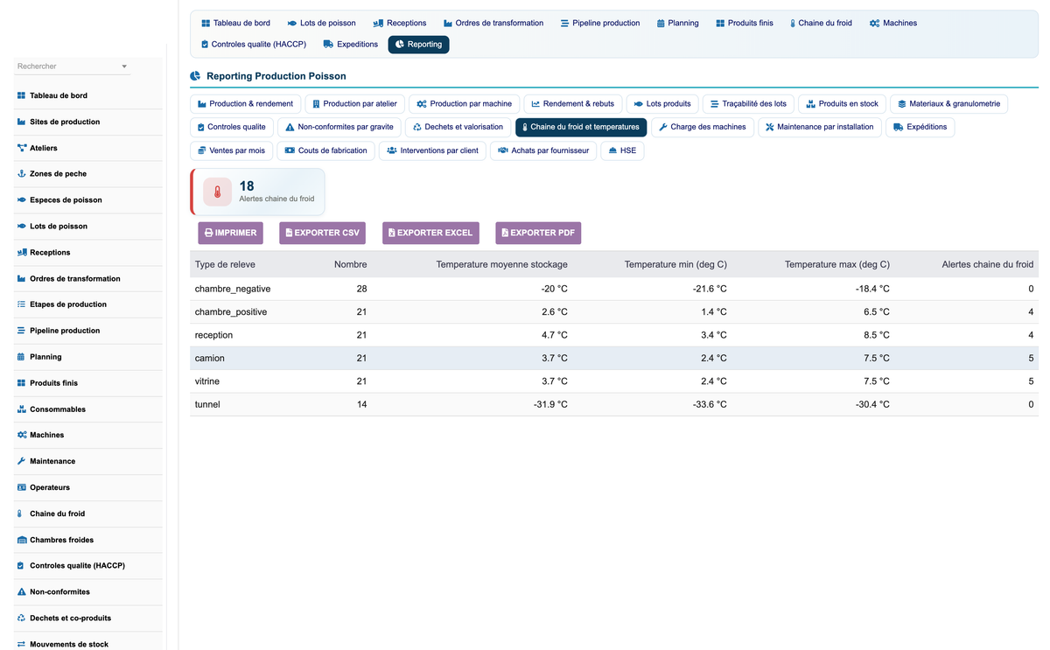Viewport: 1050px width, 650px height.
Task: Click the Sites de production factory icon
Action: coord(22,122)
